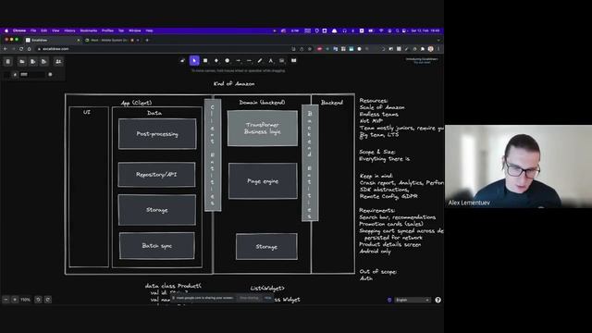
Task: Click the Apple logo menu
Action: 6,31
